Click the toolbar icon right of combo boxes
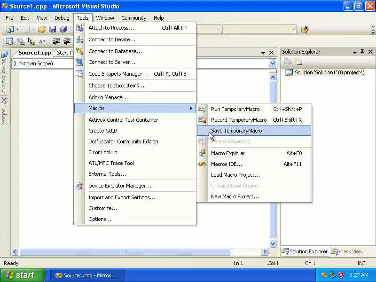The image size is (376, 282). 305,30
